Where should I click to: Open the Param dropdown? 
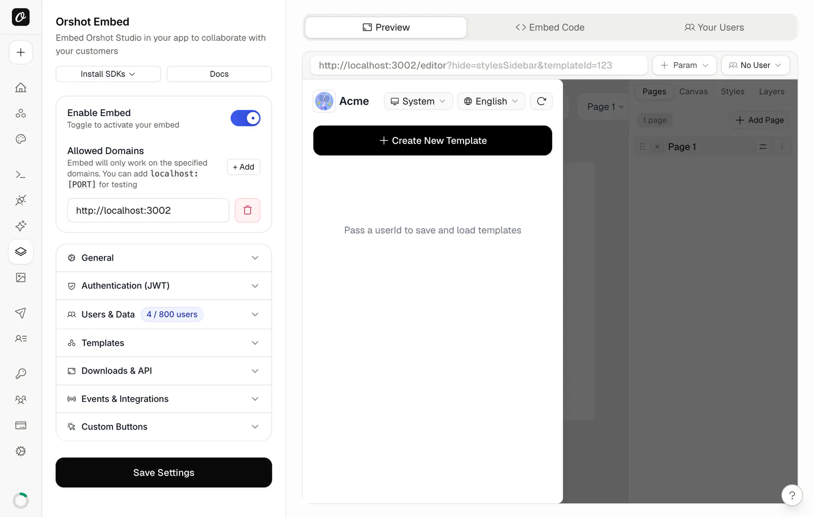684,65
